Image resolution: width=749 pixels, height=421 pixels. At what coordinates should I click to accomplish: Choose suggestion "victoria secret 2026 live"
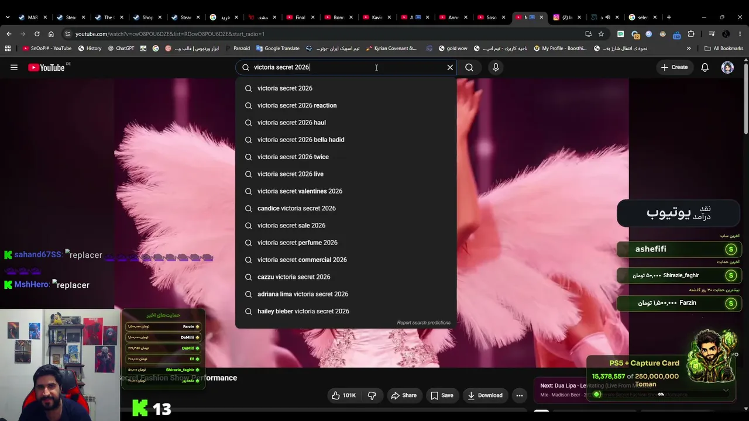point(346,174)
